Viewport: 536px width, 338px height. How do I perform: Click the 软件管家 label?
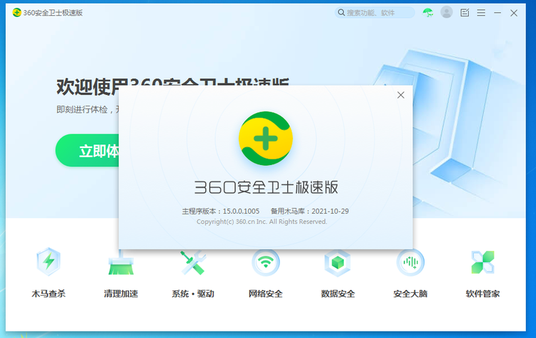point(482,294)
